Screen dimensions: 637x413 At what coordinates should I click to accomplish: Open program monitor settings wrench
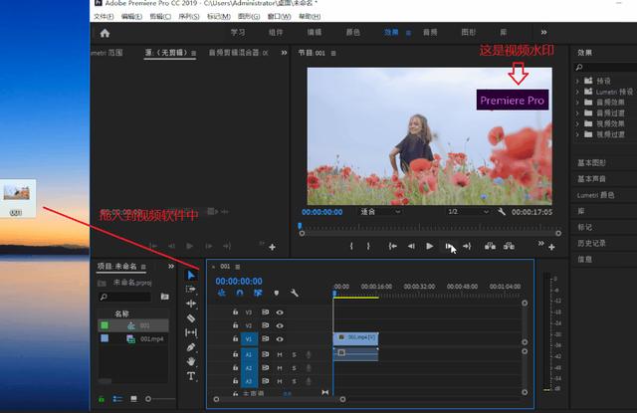502,212
